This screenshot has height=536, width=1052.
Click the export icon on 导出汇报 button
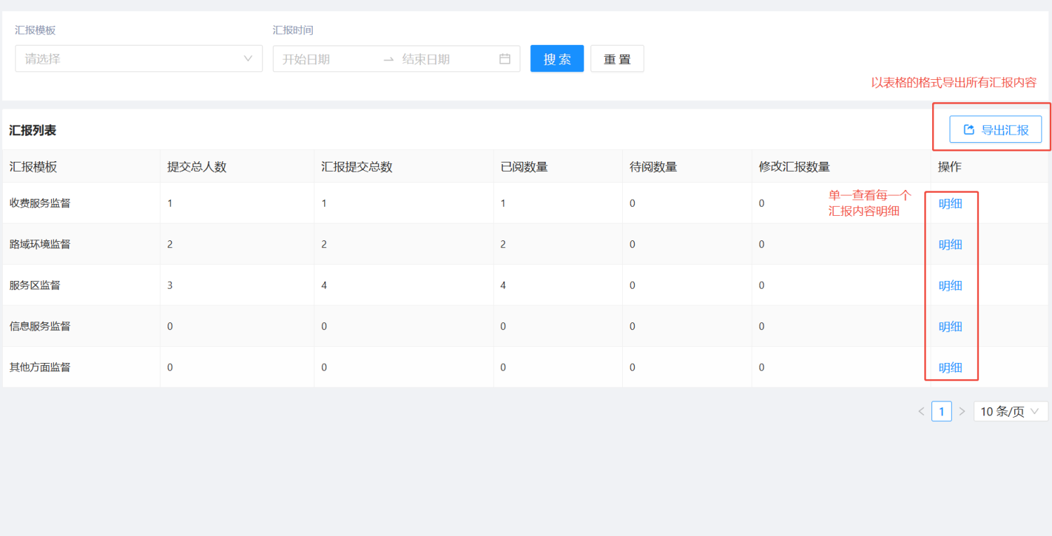pos(969,130)
